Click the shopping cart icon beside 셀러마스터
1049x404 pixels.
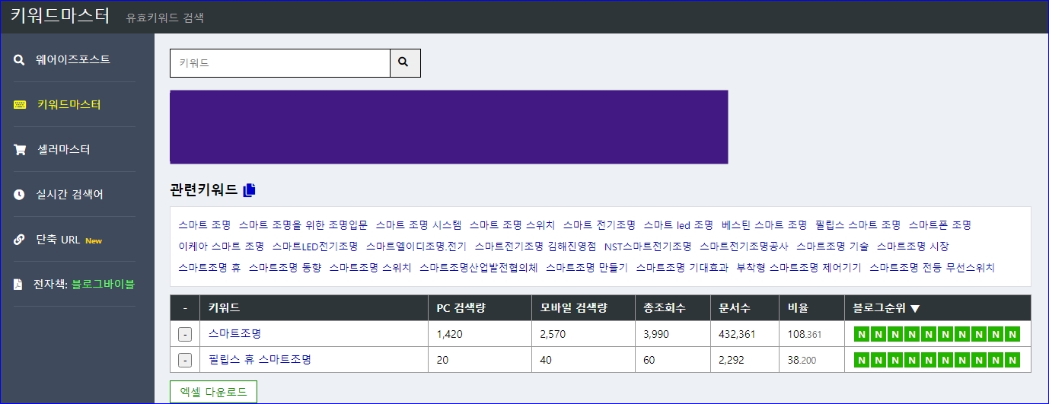(20, 149)
